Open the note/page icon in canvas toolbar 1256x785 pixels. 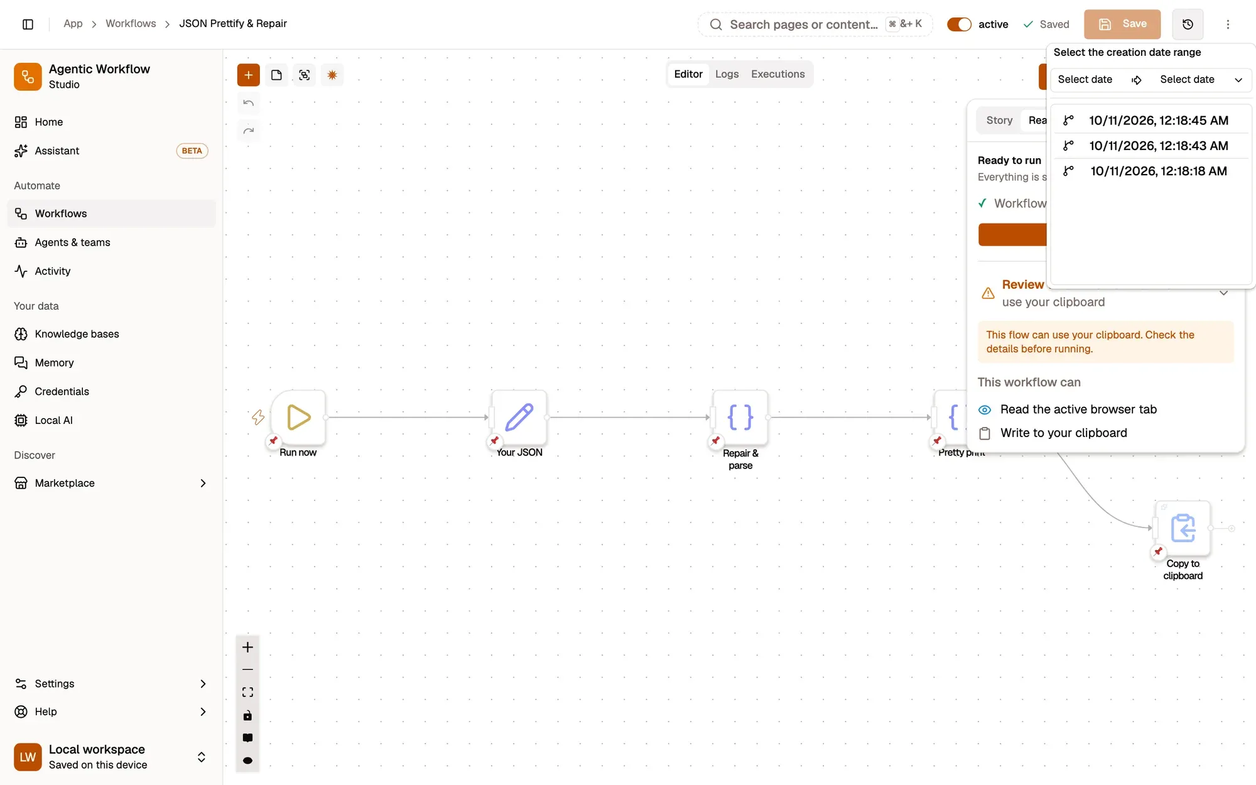276,75
